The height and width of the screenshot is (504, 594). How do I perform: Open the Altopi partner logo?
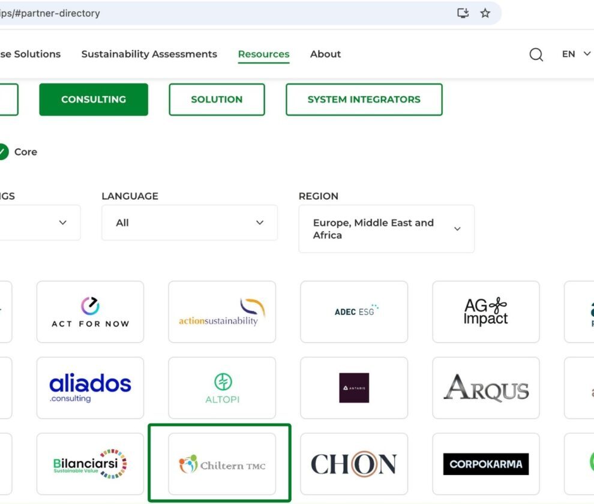point(222,388)
